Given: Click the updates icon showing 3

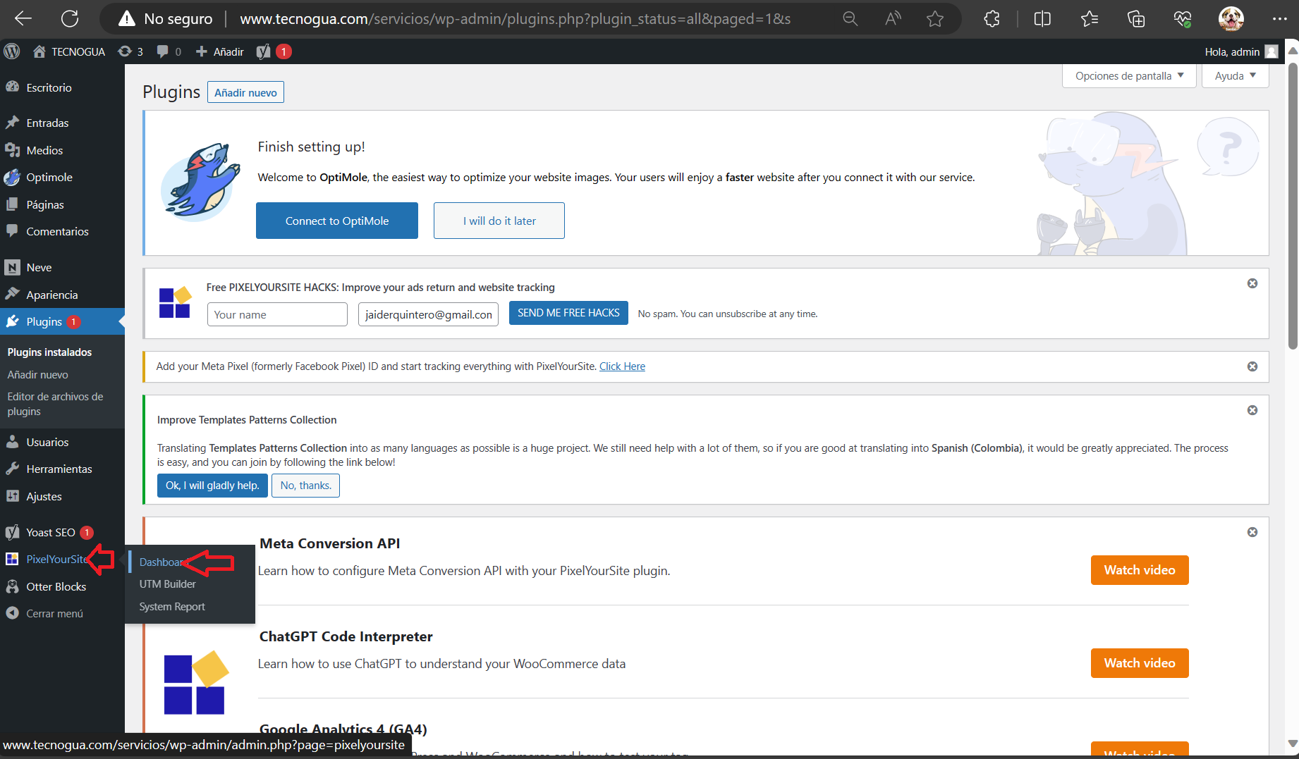Looking at the screenshot, I should 130,51.
